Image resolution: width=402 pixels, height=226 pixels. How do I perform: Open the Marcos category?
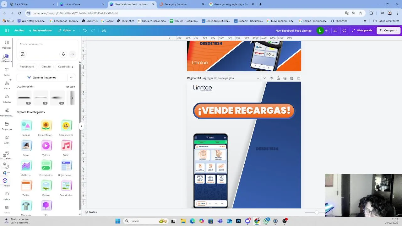[46, 188]
